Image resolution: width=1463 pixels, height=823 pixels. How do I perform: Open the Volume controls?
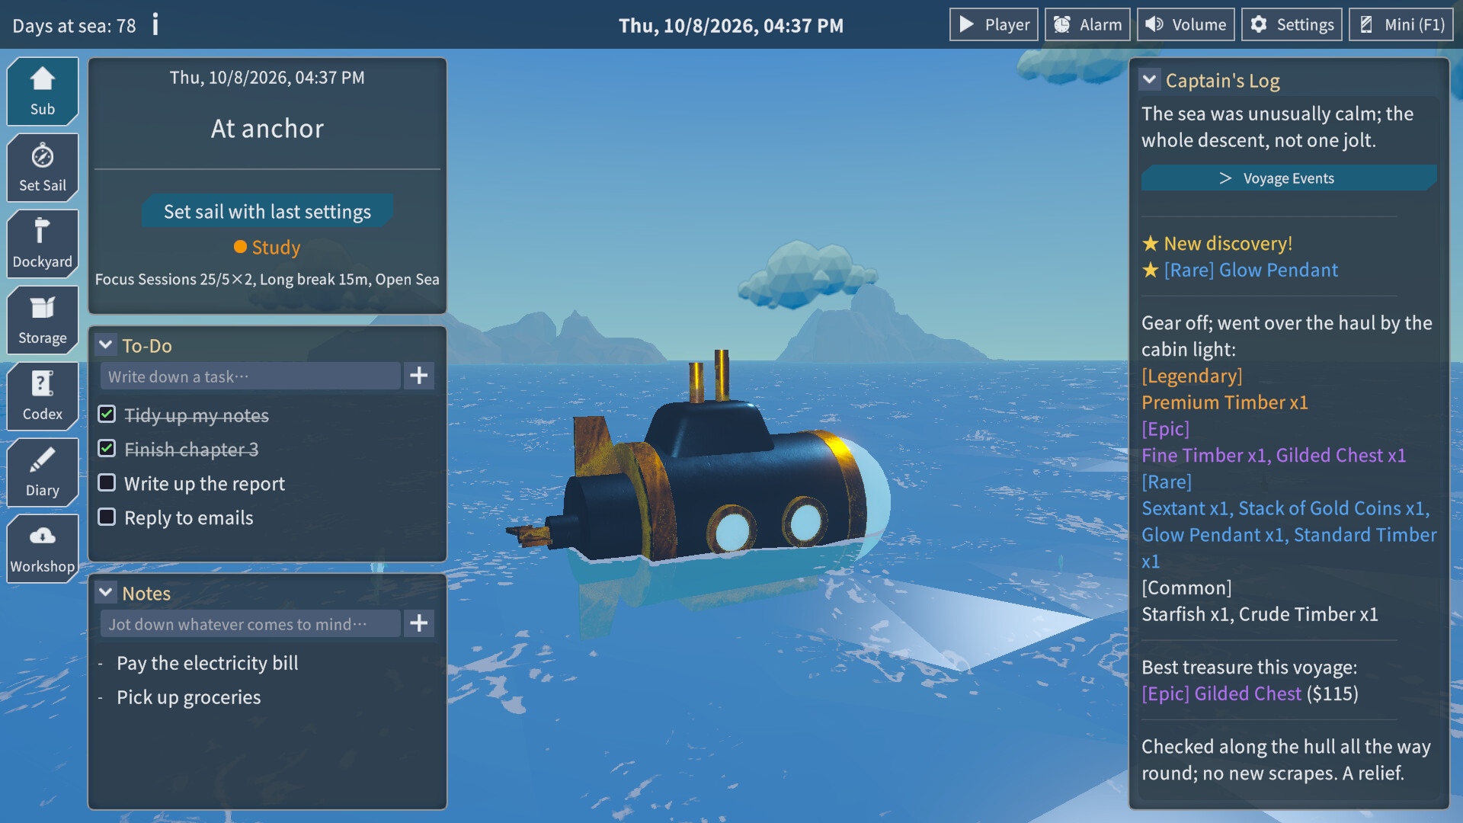[1186, 24]
